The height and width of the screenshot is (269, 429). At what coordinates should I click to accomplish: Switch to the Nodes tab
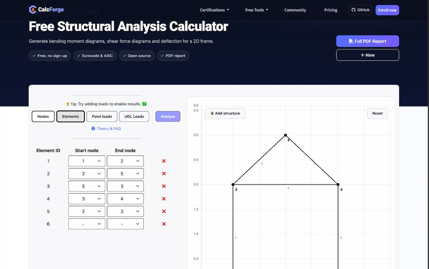tap(43, 116)
